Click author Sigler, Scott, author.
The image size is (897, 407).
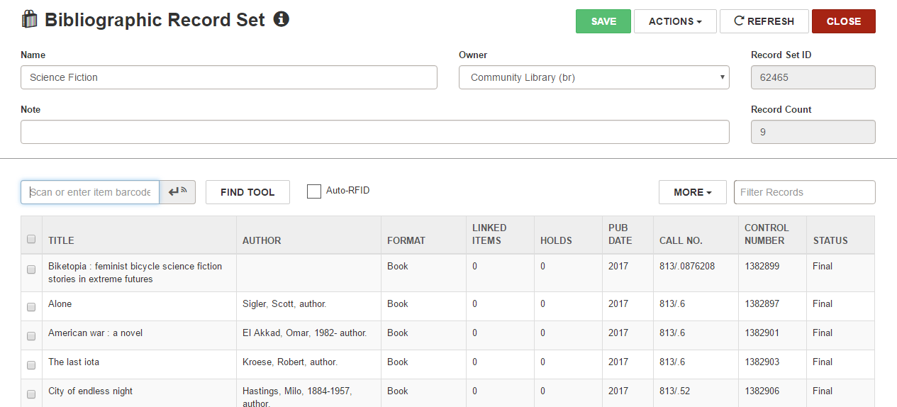tap(284, 303)
